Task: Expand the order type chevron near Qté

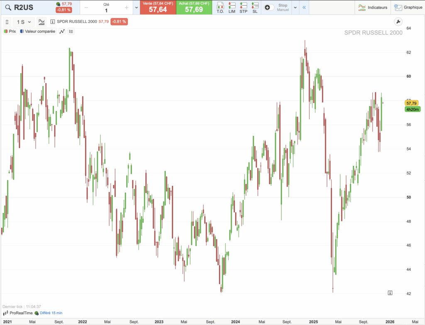Action: pos(136,7)
